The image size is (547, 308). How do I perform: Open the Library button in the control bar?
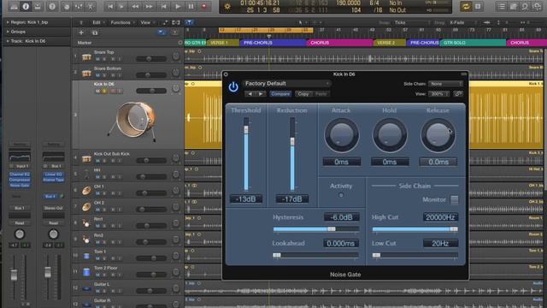tap(14, 6)
